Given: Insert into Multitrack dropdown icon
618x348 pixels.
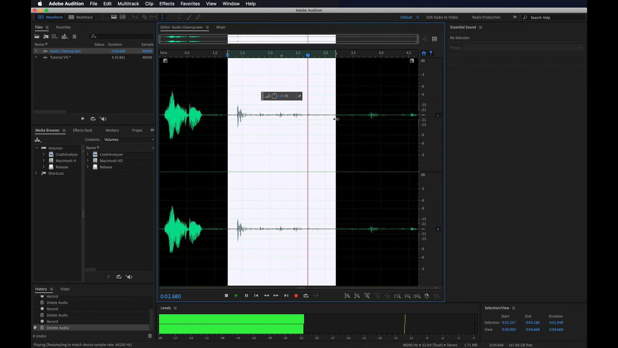Looking at the screenshot, I should click(65, 36).
